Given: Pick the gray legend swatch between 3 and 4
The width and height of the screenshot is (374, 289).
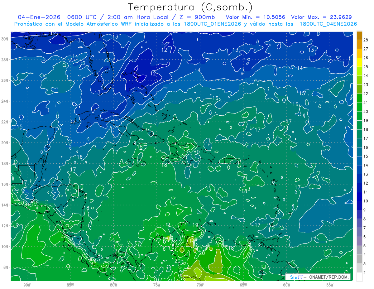Looking at the screenshot, I should coord(360,259).
